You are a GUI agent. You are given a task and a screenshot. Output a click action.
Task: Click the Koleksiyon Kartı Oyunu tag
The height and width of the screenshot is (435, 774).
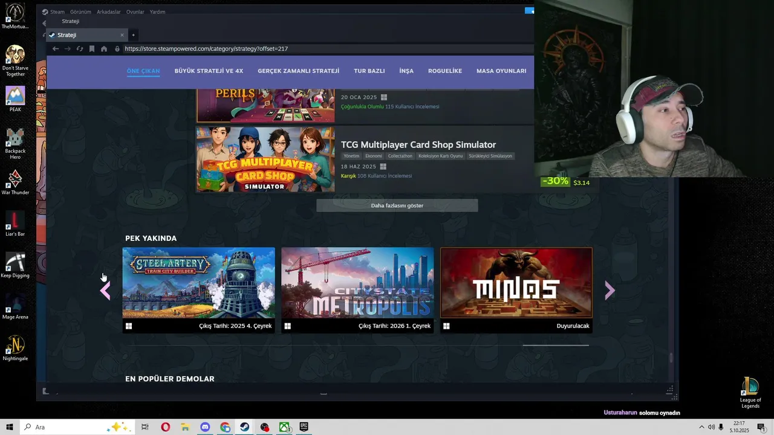click(441, 156)
